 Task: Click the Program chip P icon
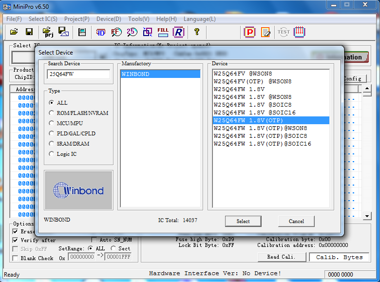click(249, 32)
